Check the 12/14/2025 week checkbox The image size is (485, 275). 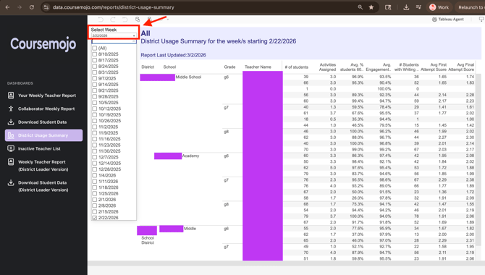point(95,163)
